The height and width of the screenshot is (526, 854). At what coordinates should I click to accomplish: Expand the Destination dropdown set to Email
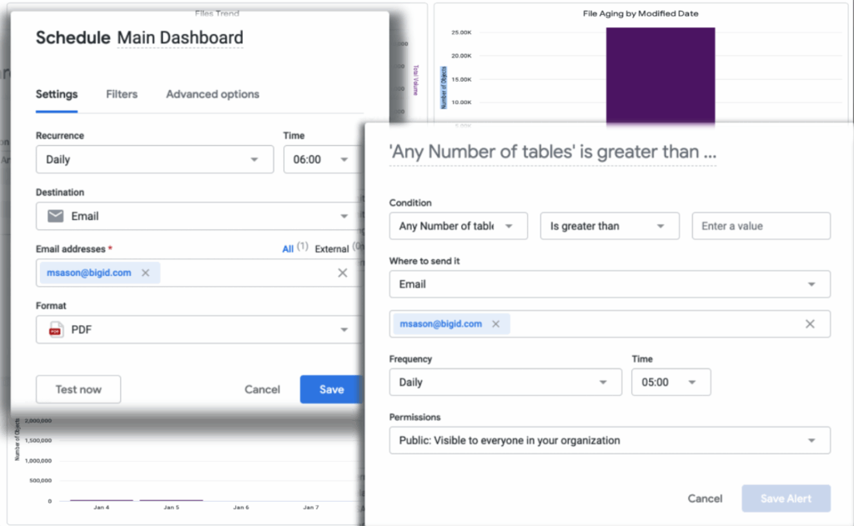coord(196,216)
